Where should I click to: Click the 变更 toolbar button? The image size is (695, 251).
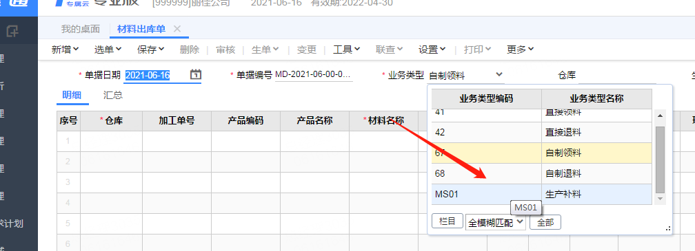[x=306, y=50]
